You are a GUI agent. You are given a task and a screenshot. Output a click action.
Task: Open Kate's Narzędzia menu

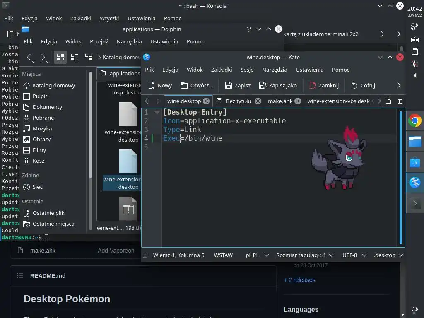(275, 70)
